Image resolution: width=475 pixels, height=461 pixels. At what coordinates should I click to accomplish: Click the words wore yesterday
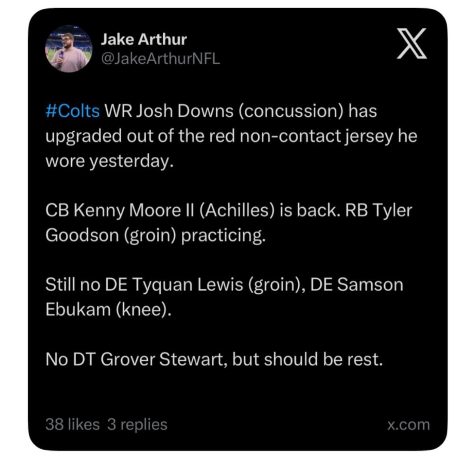pos(109,161)
